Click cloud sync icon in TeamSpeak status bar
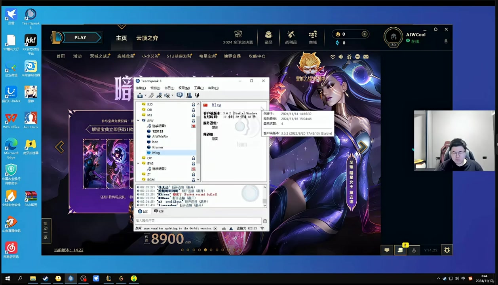The width and height of the screenshot is (498, 285). coord(224,228)
